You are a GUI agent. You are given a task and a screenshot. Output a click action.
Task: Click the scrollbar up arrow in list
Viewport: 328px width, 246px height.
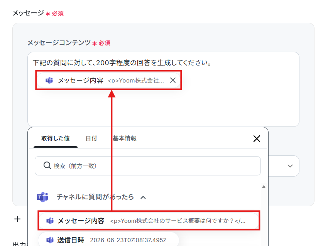point(264,187)
